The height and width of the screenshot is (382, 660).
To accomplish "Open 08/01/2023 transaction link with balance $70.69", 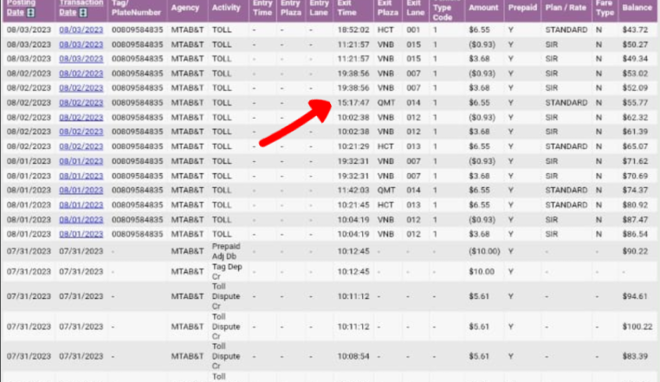I will [x=81, y=176].
